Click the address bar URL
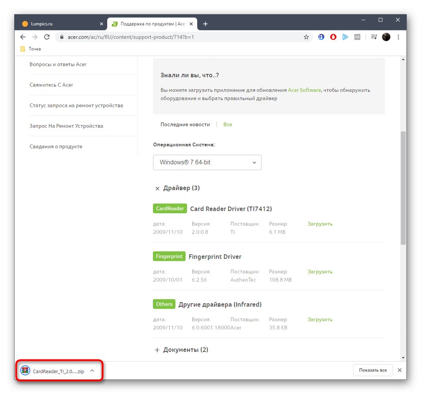The height and width of the screenshot is (394, 421). click(x=130, y=37)
